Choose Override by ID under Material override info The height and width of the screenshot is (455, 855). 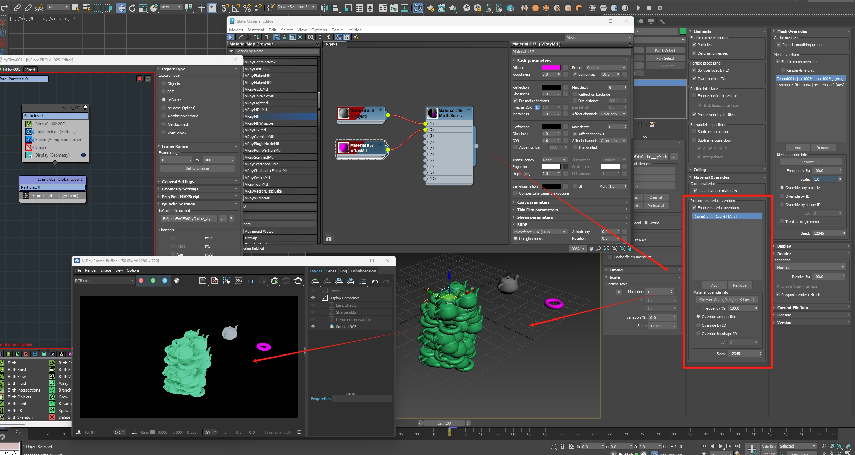pos(698,325)
